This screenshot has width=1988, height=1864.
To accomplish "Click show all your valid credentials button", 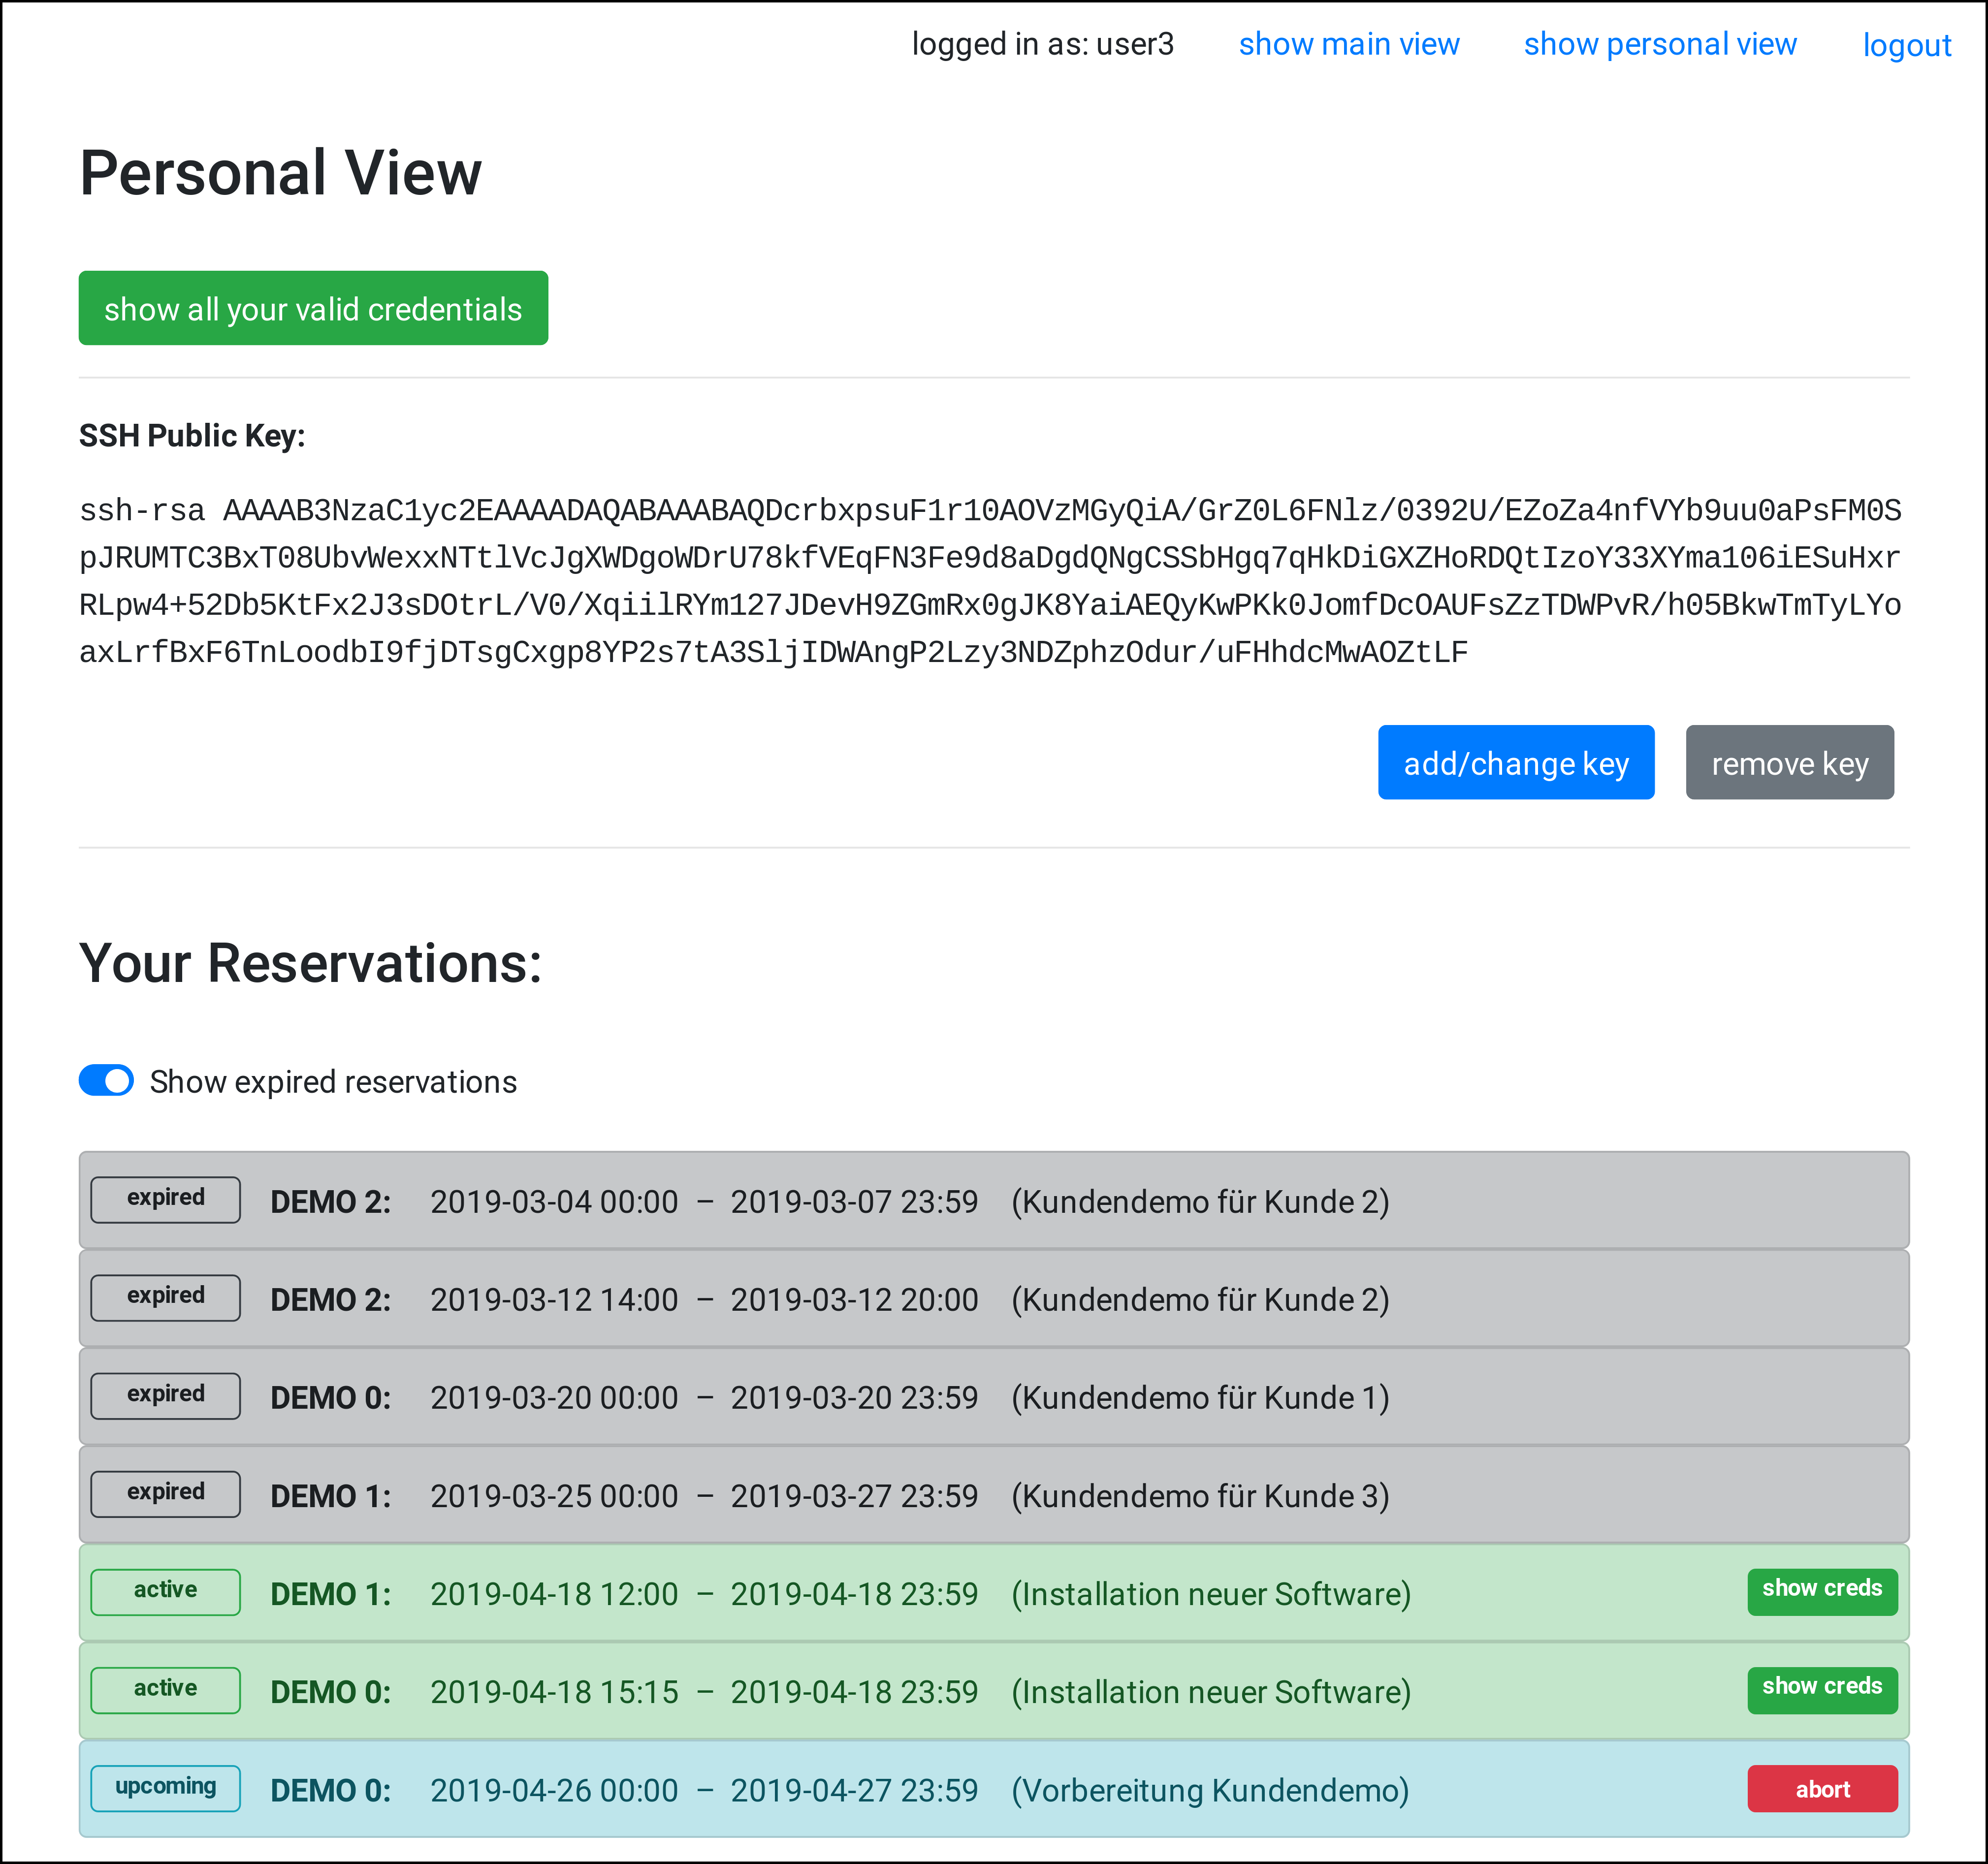I will click(313, 308).
